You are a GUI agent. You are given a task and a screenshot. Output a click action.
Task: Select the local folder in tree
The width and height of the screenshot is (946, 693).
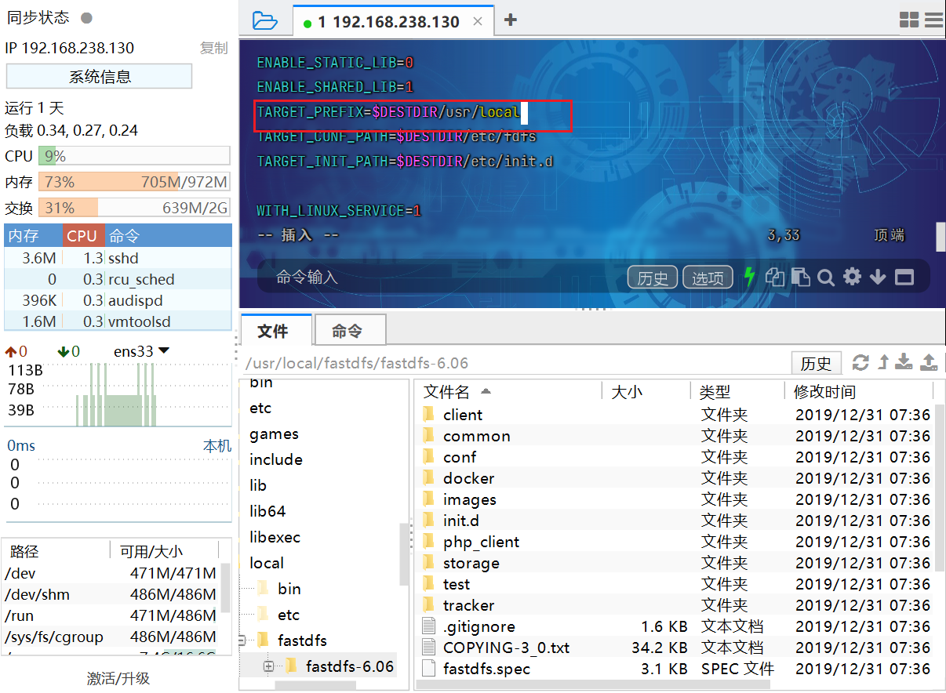point(267,563)
